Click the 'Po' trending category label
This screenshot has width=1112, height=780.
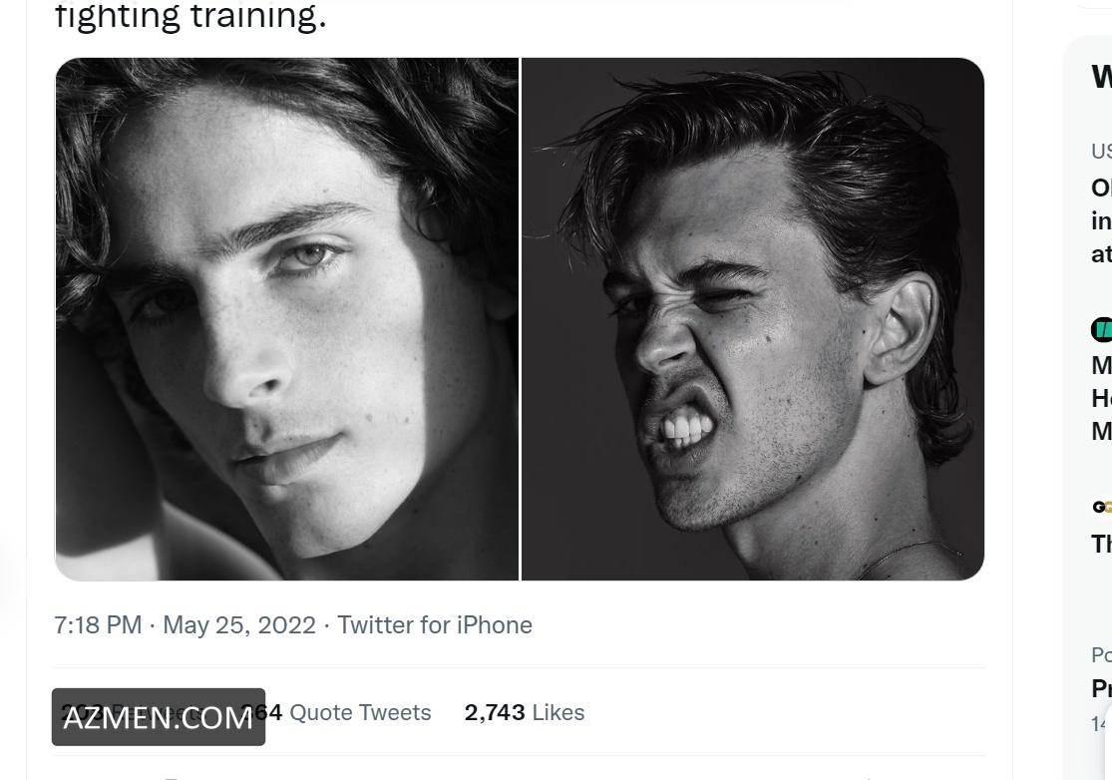click(1101, 655)
